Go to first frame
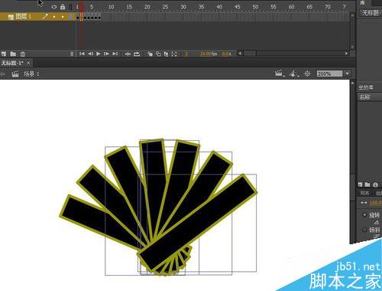 (x=82, y=54)
